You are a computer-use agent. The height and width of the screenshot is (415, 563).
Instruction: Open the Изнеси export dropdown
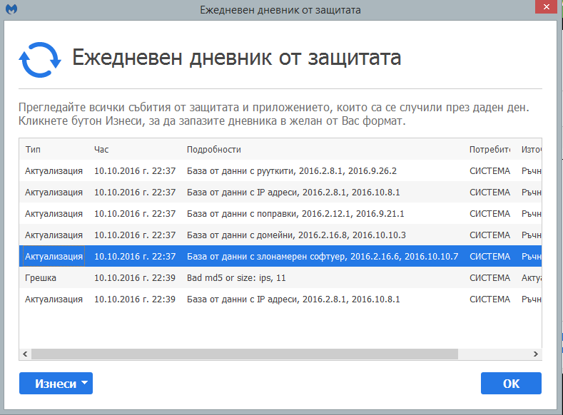pyautogui.click(x=56, y=384)
